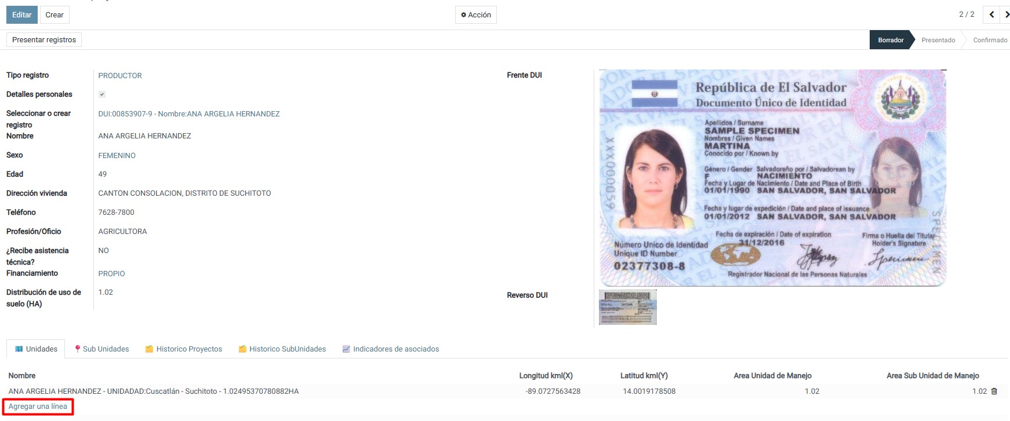
Task: Click the Frente DUI card image
Action: click(772, 178)
